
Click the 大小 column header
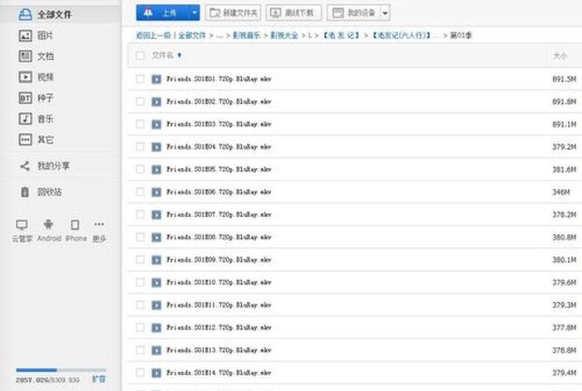560,56
